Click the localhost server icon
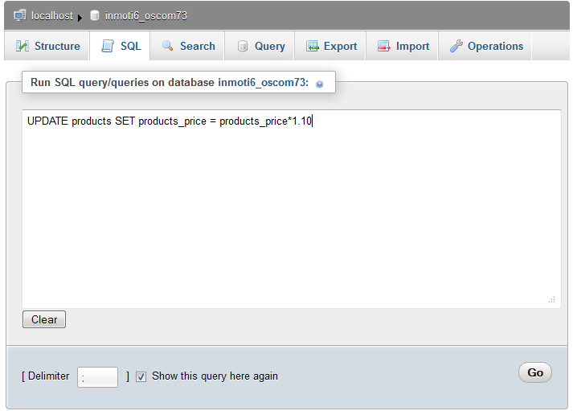Image resolution: width=573 pixels, height=411 pixels. (20, 15)
